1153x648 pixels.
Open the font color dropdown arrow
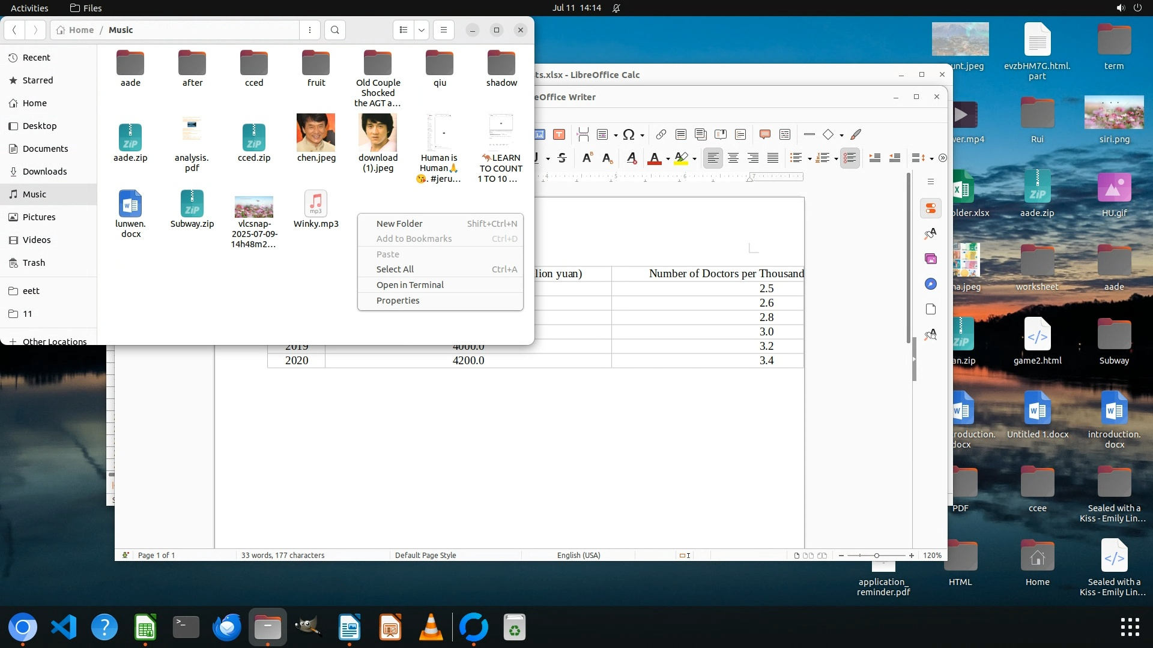click(x=668, y=159)
